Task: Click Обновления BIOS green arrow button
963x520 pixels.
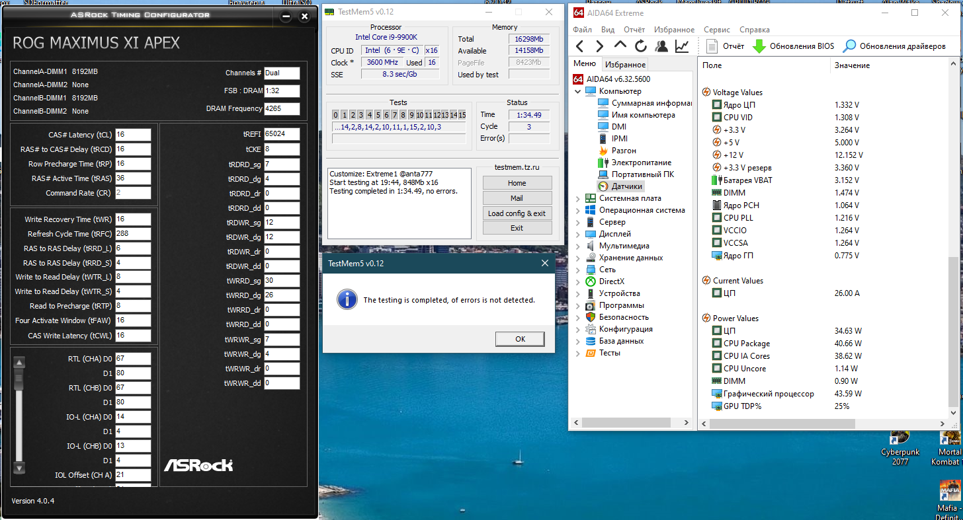Action: [x=794, y=46]
